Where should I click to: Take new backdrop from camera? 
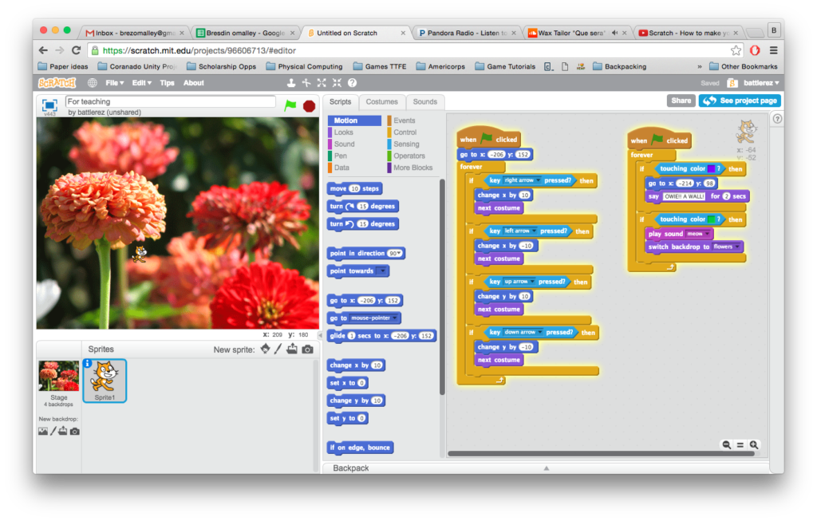tap(75, 432)
